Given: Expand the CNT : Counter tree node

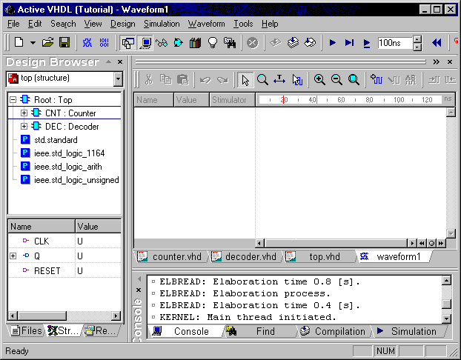Looking at the screenshot, I should (x=24, y=113).
